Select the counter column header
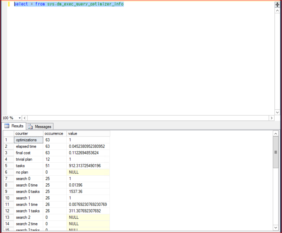Viewport: 282px width, 233px height. (x=22, y=133)
